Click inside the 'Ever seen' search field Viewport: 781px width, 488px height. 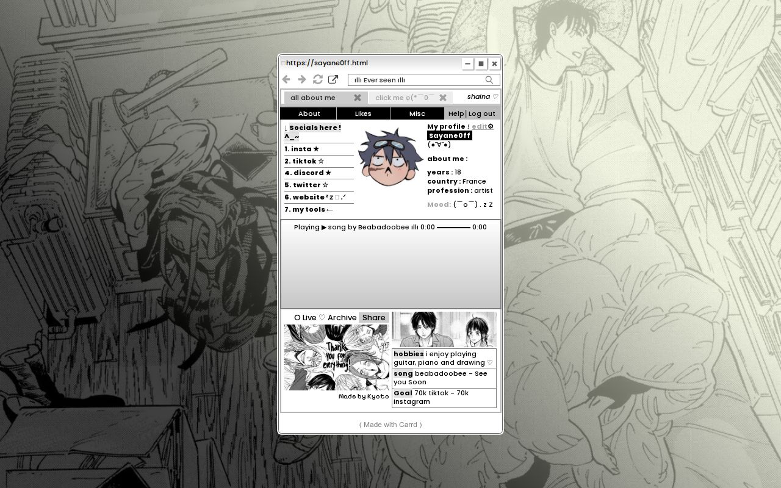pos(403,79)
